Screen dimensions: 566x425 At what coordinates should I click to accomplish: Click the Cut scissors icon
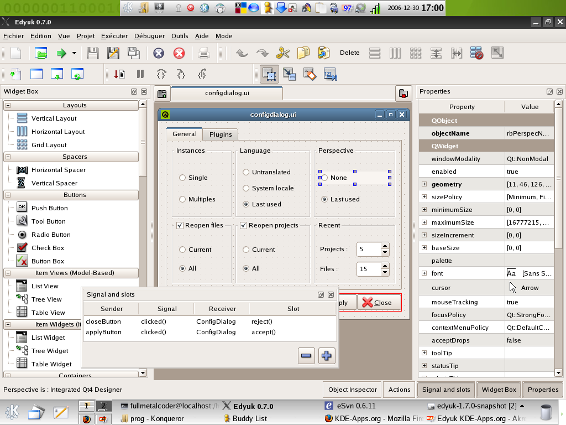[283, 53]
